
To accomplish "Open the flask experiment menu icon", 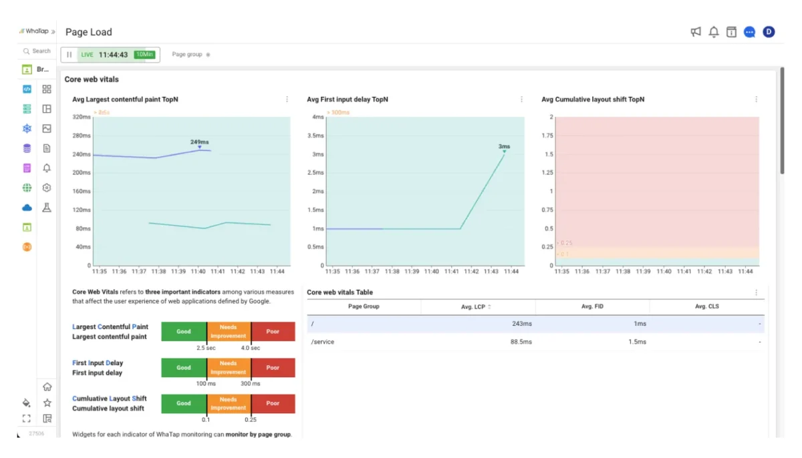I will (x=47, y=208).
